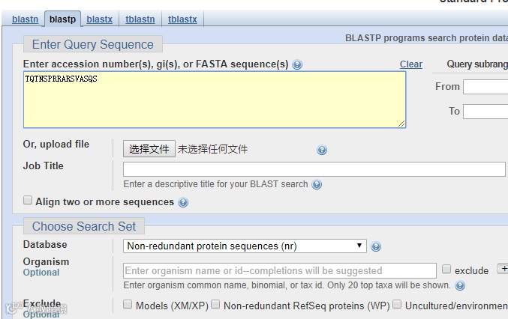Click help icon after top taxa hint
The image size is (508, 319).
[x=460, y=285]
